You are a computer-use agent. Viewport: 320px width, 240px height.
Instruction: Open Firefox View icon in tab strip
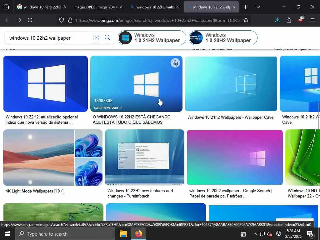pyautogui.click(x=6, y=7)
